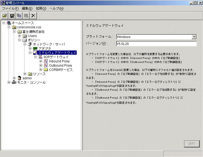Screen dimensions: 203x157
Task: Select the Outbound Proxy tree label
Action: (61, 66)
